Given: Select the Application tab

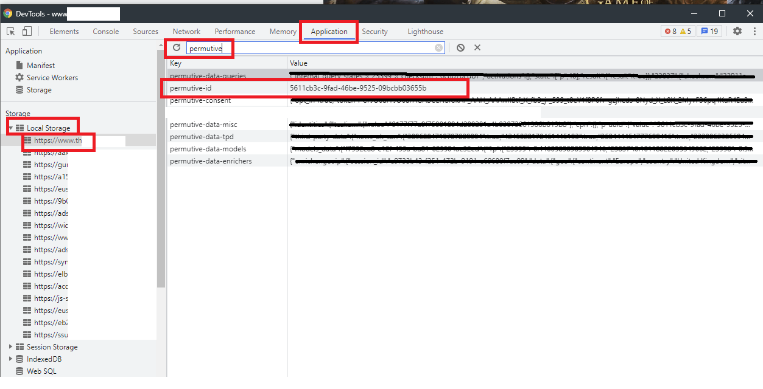Looking at the screenshot, I should pyautogui.click(x=329, y=32).
